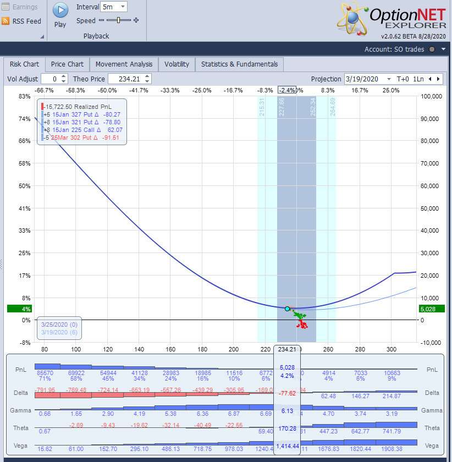Open the Volatility tab

(x=177, y=64)
